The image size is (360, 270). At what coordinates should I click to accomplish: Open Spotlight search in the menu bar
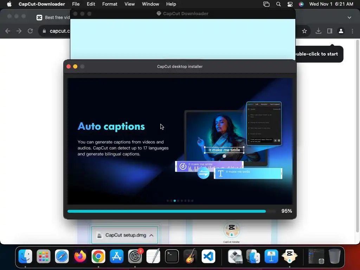(x=278, y=4)
